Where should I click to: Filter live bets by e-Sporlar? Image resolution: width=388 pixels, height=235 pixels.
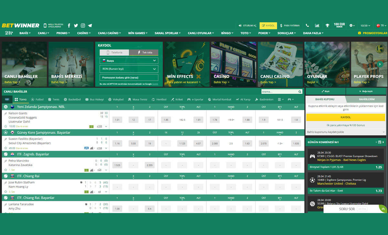(195, 99)
